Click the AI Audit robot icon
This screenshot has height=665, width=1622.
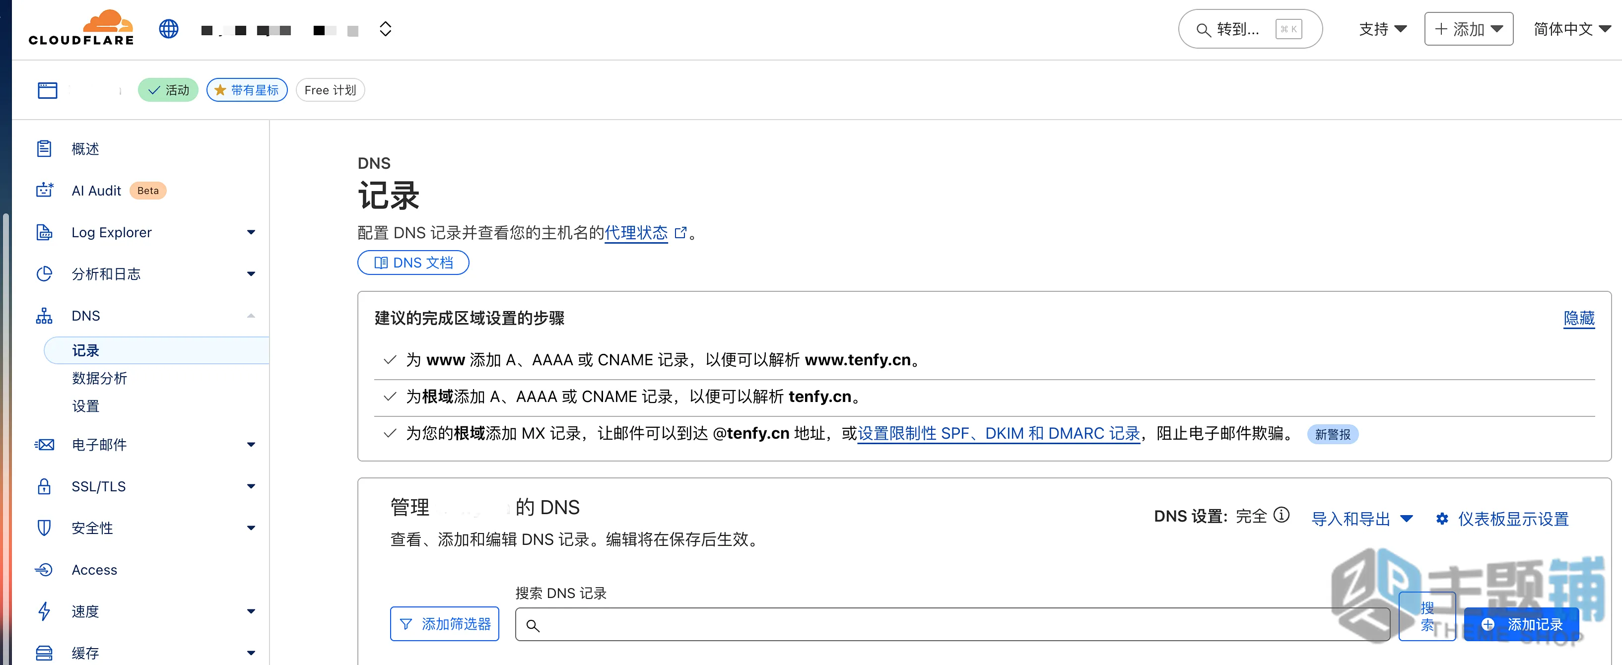point(44,190)
